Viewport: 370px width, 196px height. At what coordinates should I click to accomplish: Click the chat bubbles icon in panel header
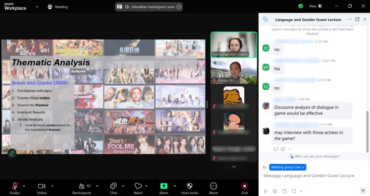[x=265, y=19]
